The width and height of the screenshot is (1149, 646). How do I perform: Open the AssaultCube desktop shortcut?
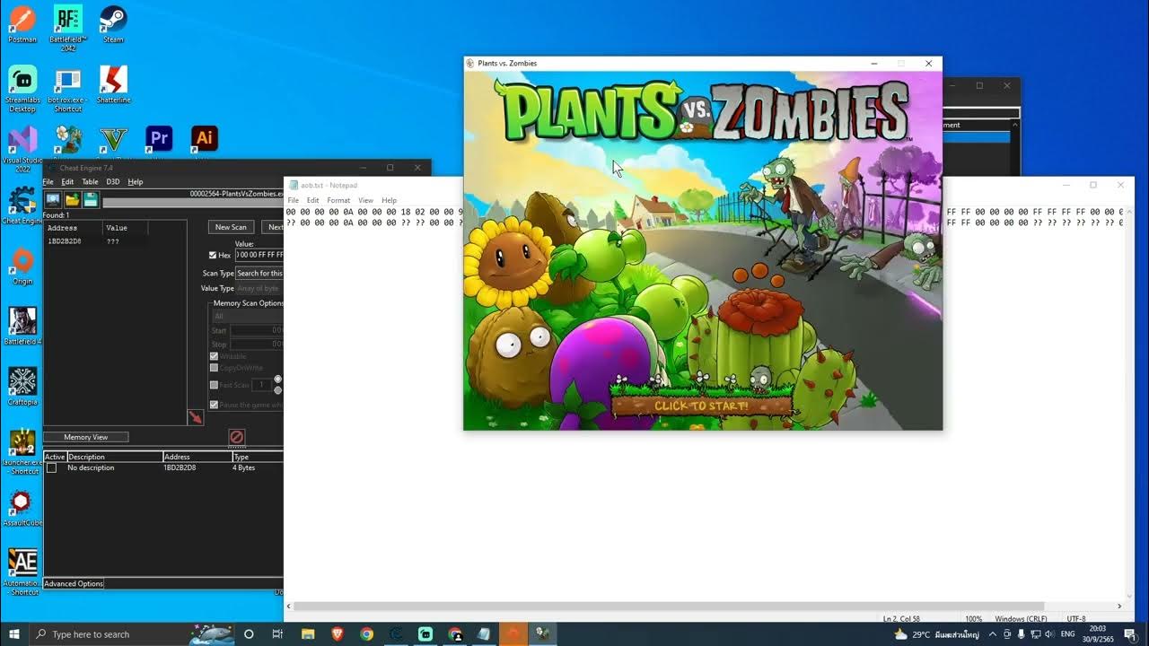22,509
